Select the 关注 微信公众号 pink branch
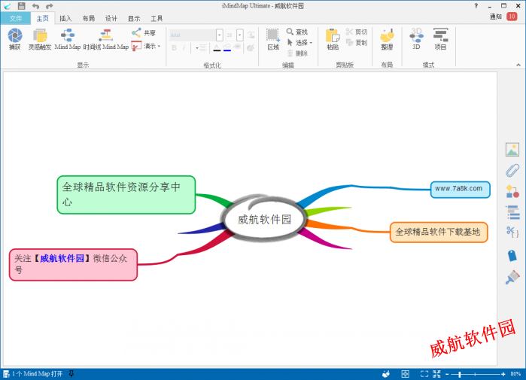This screenshot has height=380, width=526. (73, 264)
